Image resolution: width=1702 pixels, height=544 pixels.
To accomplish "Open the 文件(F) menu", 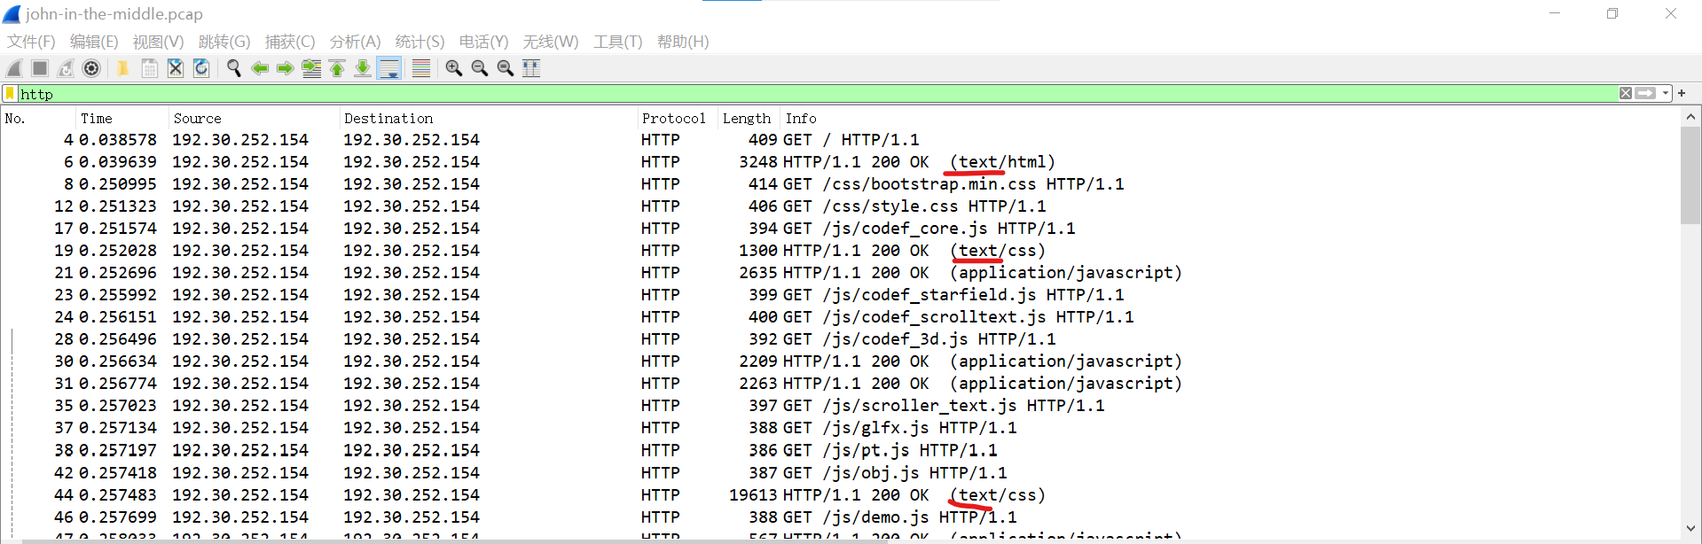I will pos(31,42).
